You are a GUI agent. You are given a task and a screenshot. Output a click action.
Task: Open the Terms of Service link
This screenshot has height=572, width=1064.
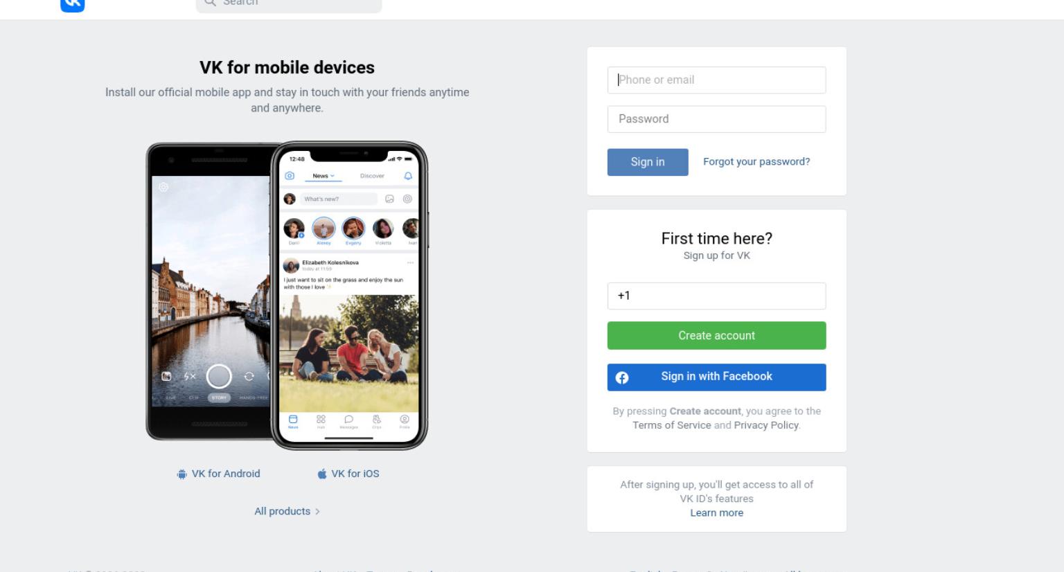[672, 425]
